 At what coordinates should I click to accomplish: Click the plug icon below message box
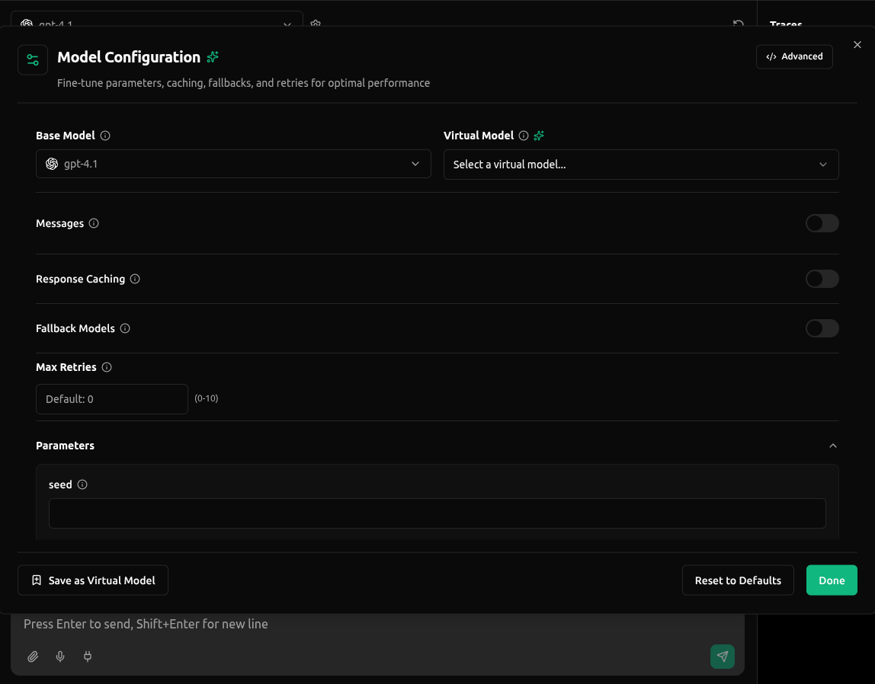tap(88, 657)
